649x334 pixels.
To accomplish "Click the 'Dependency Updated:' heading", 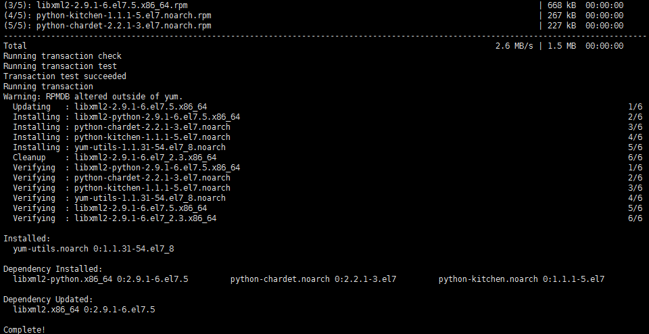I will 48,300.
